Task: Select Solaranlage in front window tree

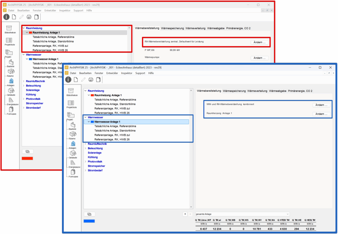Action: tap(94, 153)
